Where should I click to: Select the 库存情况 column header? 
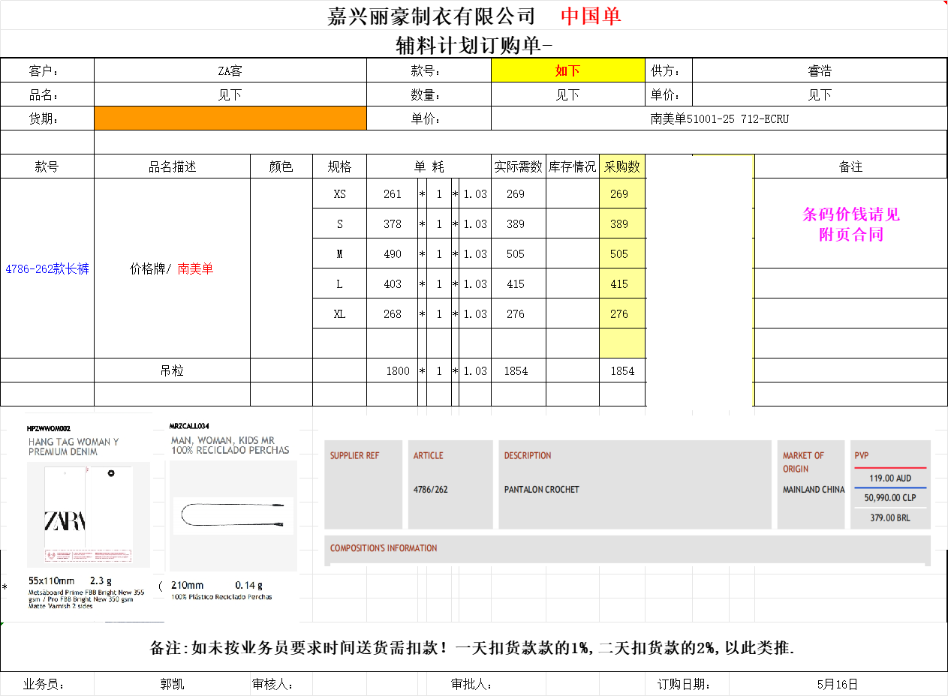pyautogui.click(x=572, y=166)
